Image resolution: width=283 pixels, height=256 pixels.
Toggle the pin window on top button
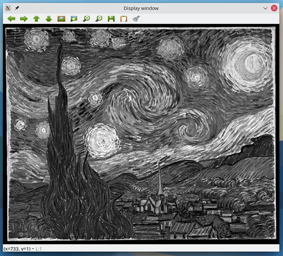(x=17, y=8)
